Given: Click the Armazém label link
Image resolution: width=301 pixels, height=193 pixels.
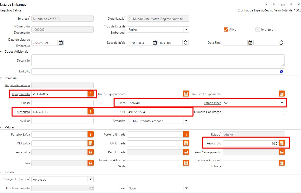Looking at the screenshot, I should [x=119, y=121].
